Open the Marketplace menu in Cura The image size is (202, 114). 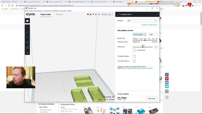point(56,11)
